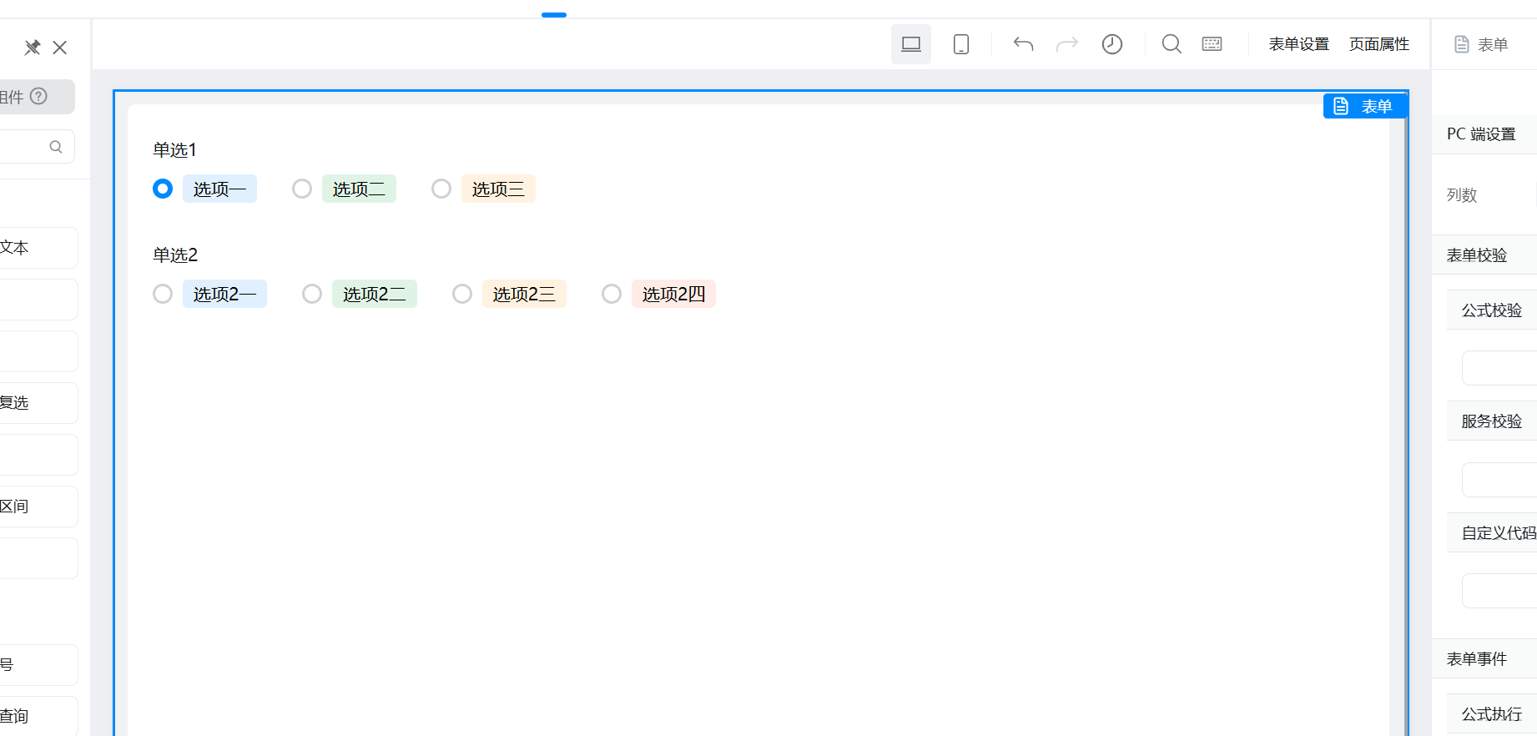Click the redo arrow icon
Screen dimensions: 1537x736
[x=1067, y=44]
